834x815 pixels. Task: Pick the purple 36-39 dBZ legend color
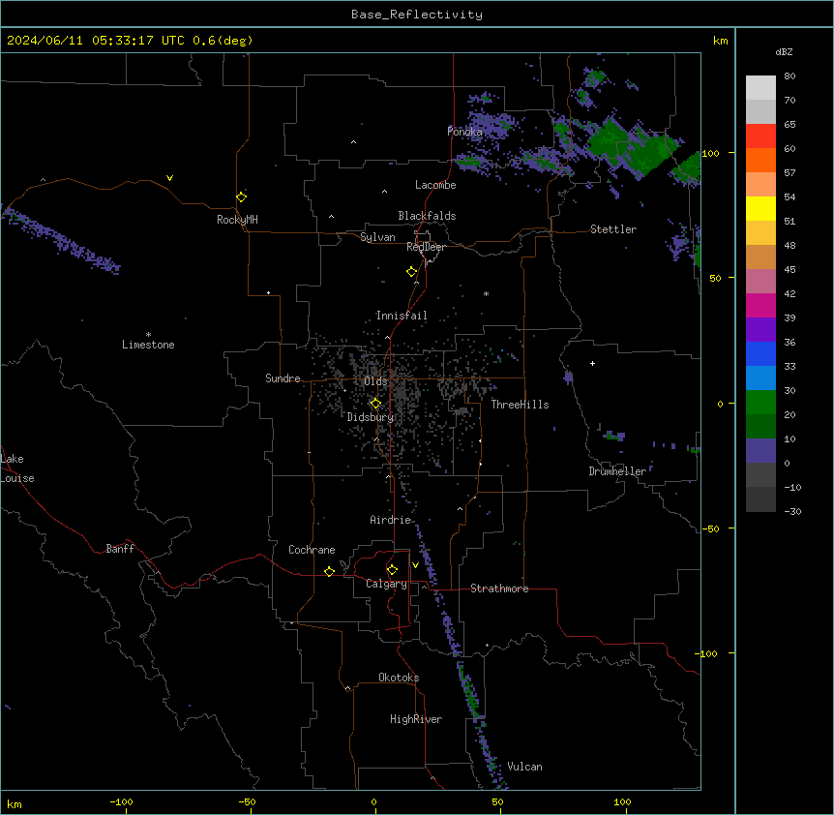click(760, 330)
